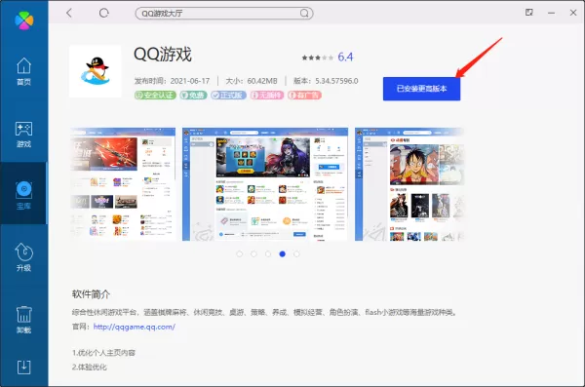Open the 升级 upgrade section in the sidebar
Viewport: 585px width, 387px height.
click(x=23, y=257)
